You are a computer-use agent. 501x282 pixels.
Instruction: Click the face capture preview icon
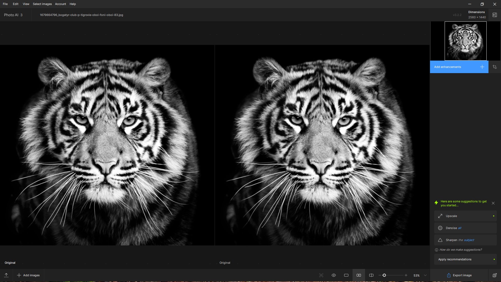(321, 275)
